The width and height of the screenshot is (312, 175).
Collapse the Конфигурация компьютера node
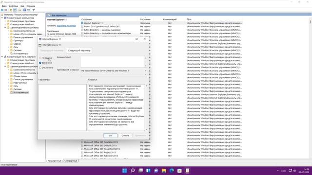pos(2,18)
